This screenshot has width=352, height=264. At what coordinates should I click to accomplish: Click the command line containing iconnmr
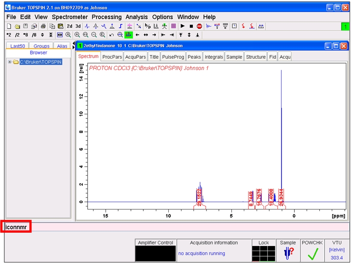(177, 227)
